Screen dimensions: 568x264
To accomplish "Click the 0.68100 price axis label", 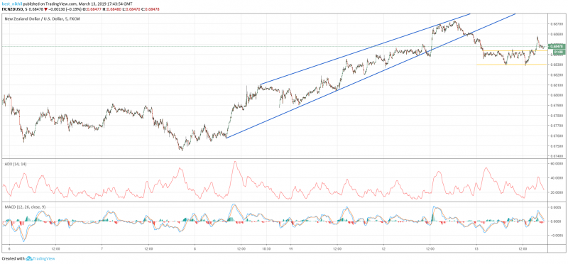I will click(556, 85).
